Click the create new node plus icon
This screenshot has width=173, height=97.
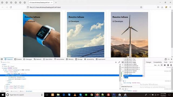point(116,62)
